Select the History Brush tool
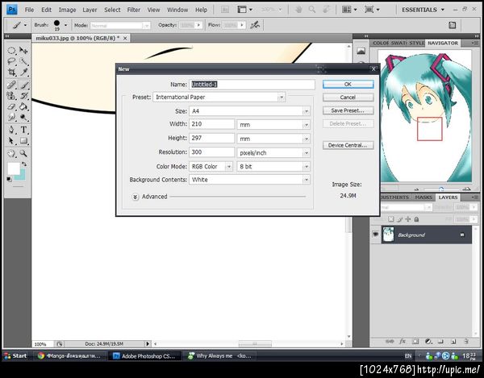 pos(23,96)
